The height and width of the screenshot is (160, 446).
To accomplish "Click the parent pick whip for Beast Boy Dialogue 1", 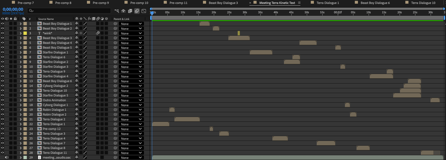I will (x=115, y=24).
